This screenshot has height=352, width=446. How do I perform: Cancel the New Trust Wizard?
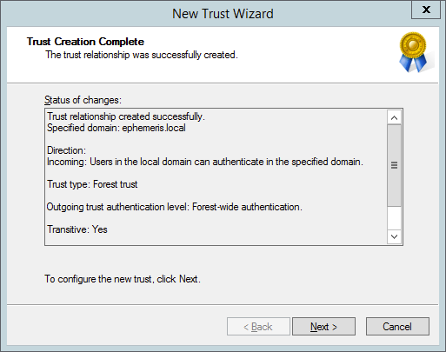397,327
